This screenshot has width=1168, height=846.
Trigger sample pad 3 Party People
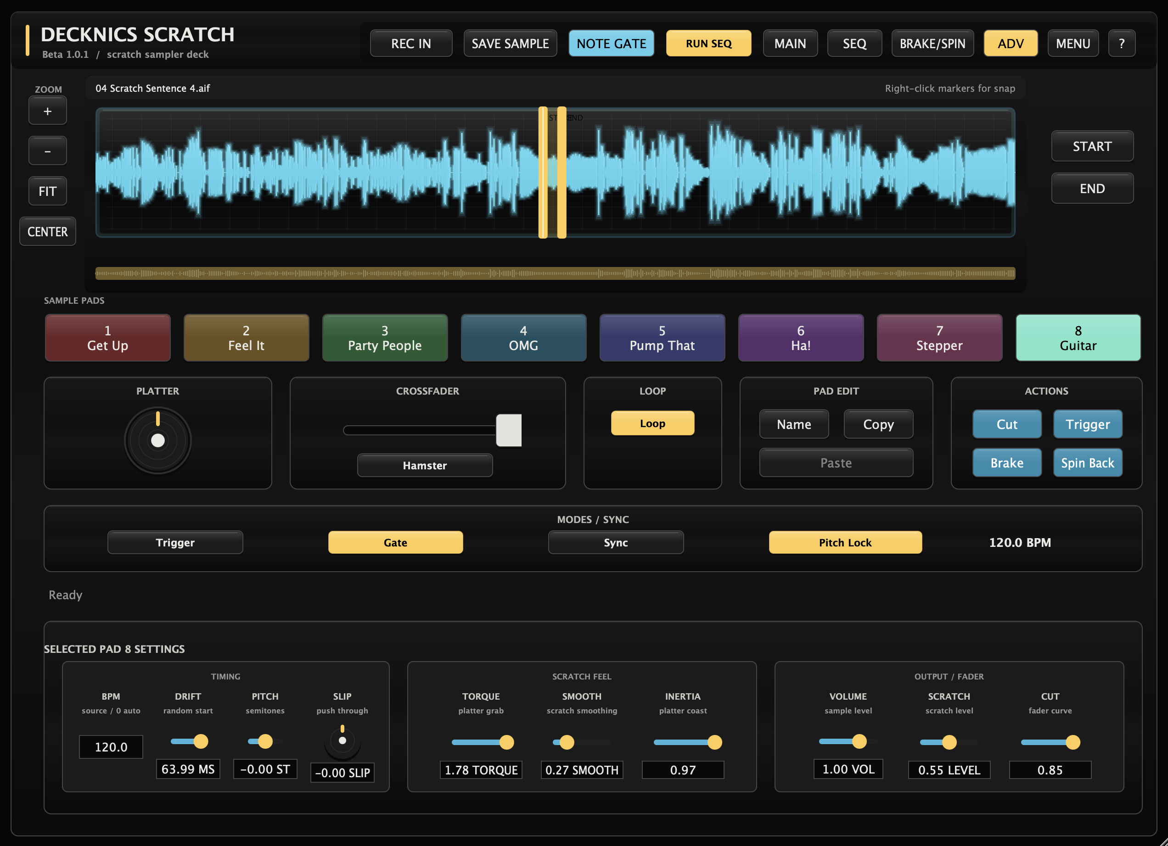[385, 338]
